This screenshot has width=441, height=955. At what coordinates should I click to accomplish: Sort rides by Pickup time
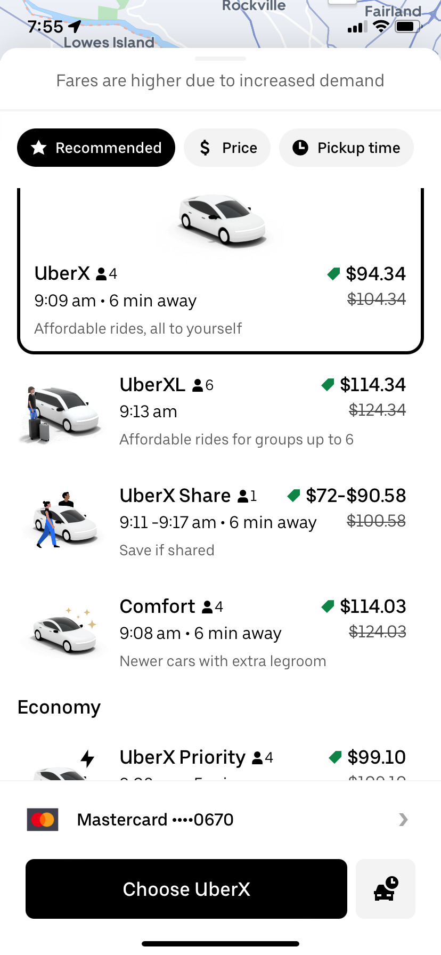[x=346, y=148]
